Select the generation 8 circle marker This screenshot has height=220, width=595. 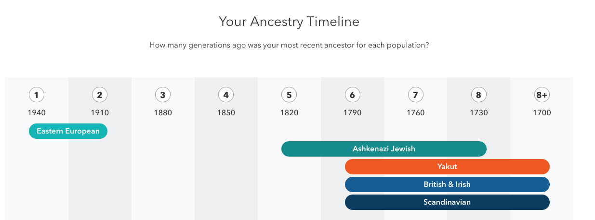point(478,95)
